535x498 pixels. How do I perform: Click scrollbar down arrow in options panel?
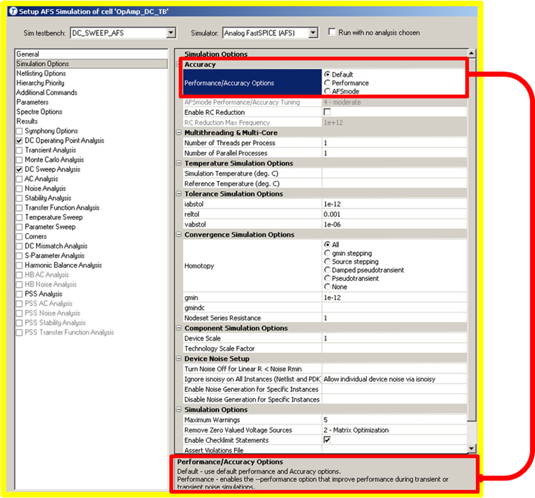click(471, 448)
